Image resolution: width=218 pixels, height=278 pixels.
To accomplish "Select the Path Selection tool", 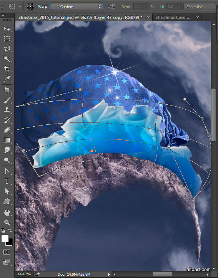I will tap(7, 191).
